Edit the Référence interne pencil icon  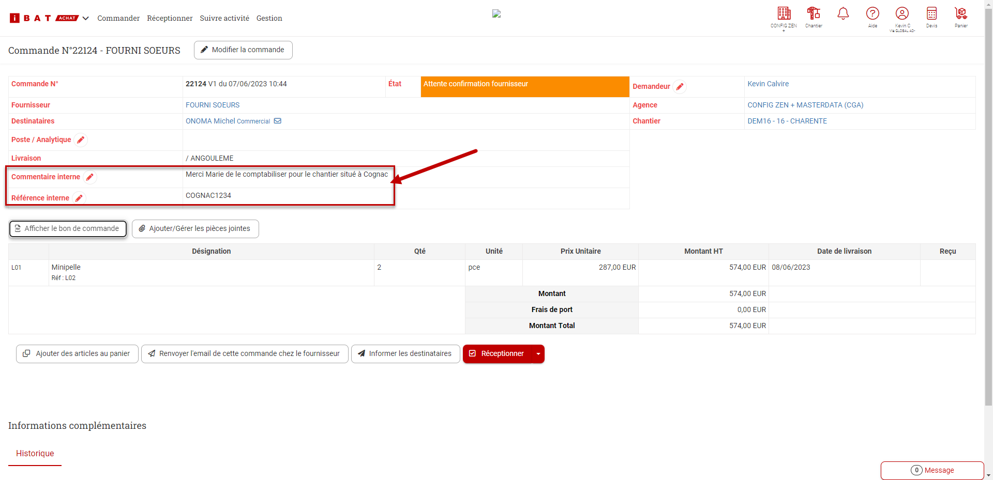pyautogui.click(x=79, y=198)
